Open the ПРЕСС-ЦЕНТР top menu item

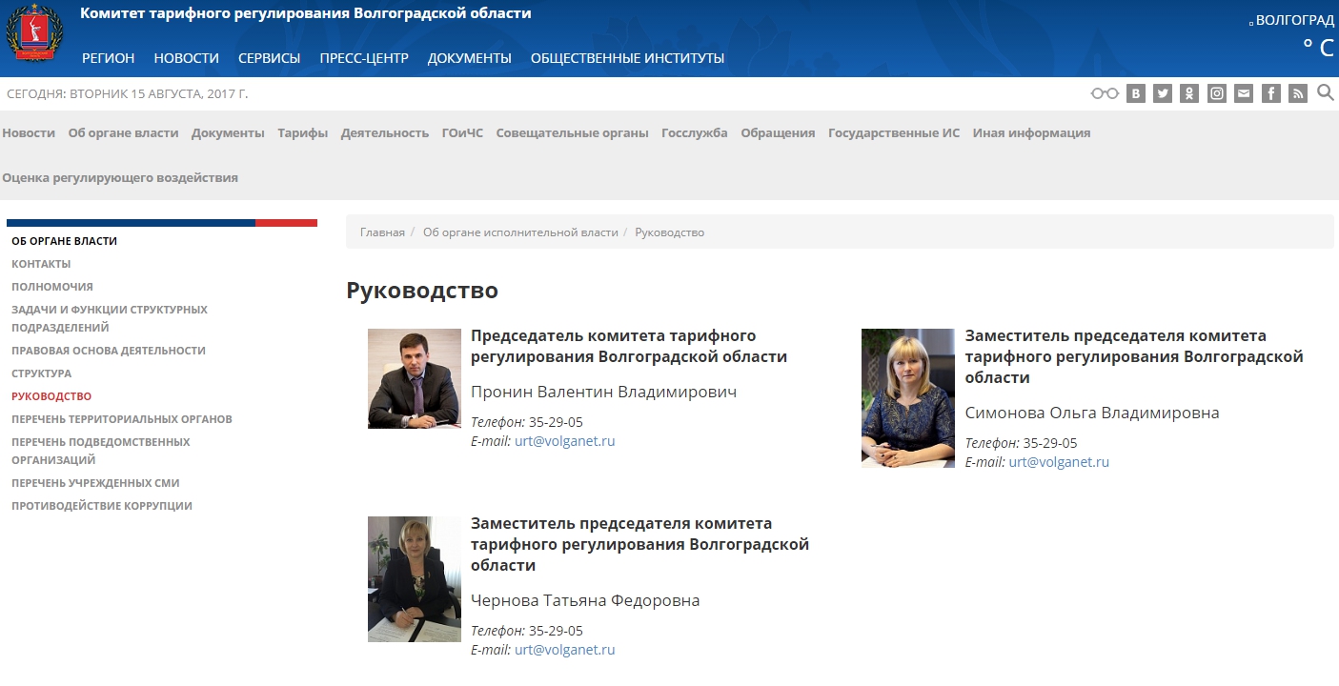click(x=364, y=58)
